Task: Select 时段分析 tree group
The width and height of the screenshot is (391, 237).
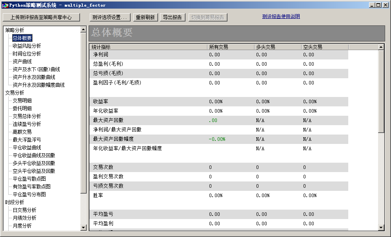Action: click(x=15, y=203)
